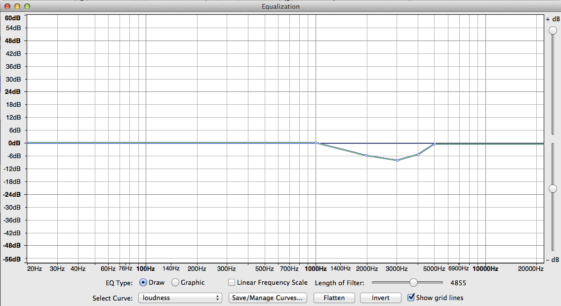Click the 48dB label on vertical axis

point(13,41)
